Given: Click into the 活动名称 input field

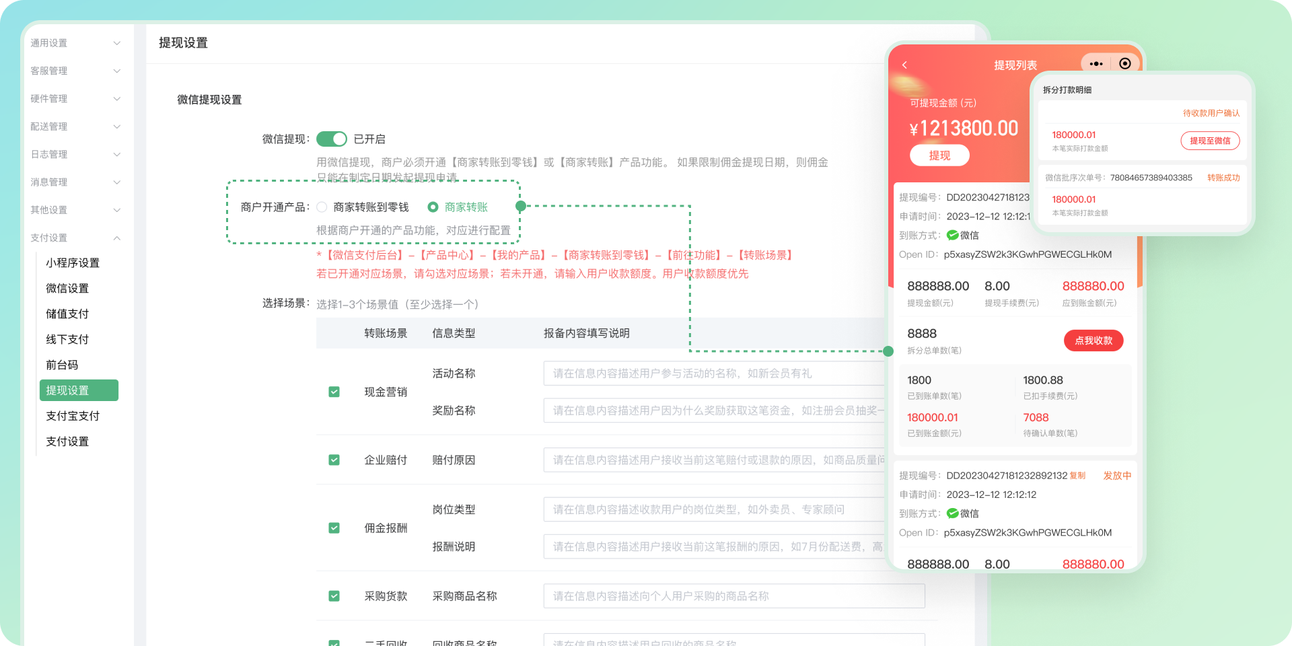Looking at the screenshot, I should point(715,373).
